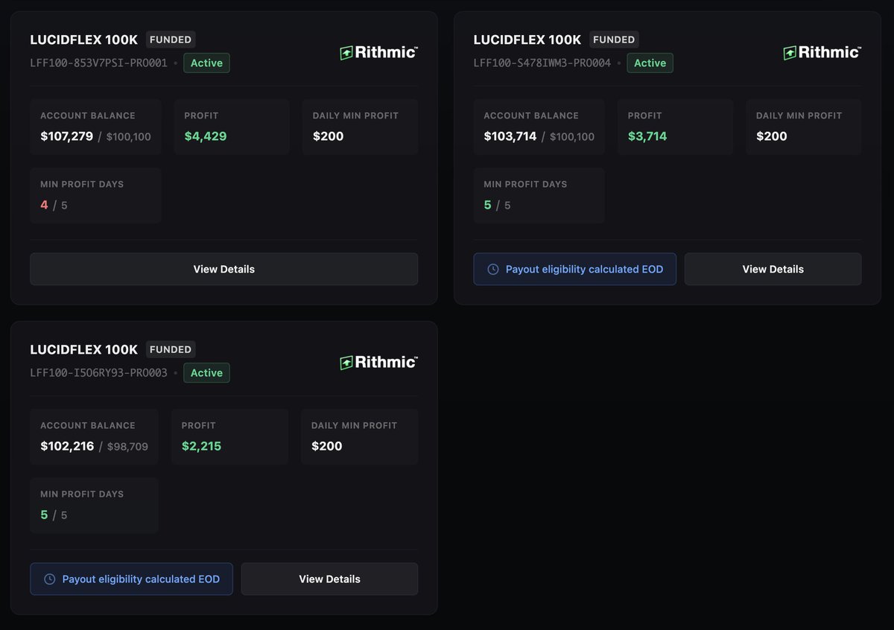894x630 pixels.
Task: Select account ID LFF100-S478IWM3-PRO004
Action: pyautogui.click(x=542, y=63)
